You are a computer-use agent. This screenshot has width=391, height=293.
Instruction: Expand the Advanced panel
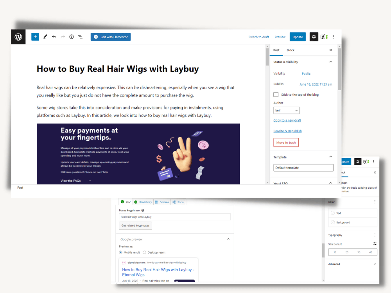375,264
